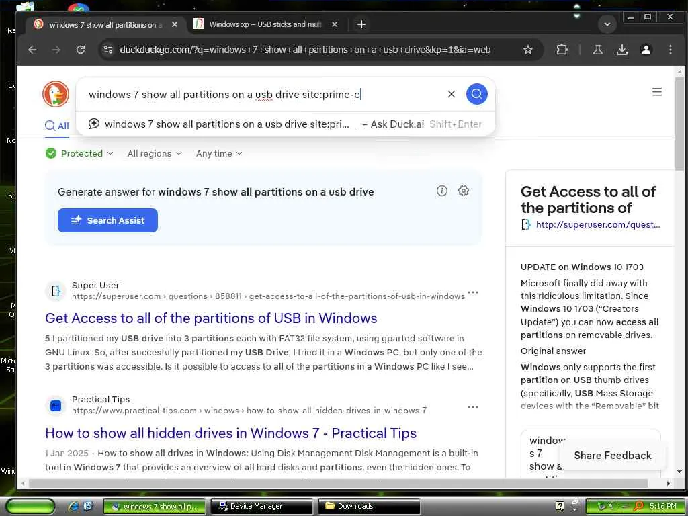
Task: Open more options for Super User result
Action: 473,292
